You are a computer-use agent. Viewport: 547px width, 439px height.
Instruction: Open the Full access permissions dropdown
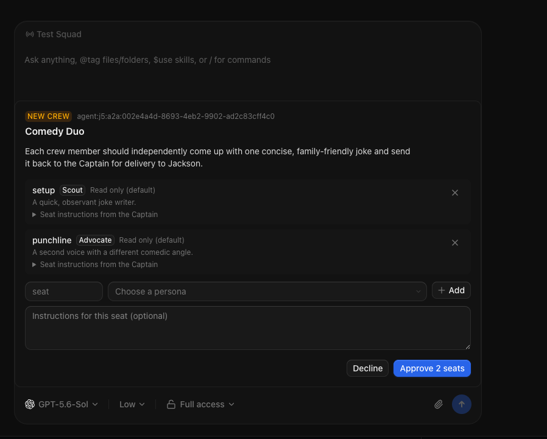200,404
